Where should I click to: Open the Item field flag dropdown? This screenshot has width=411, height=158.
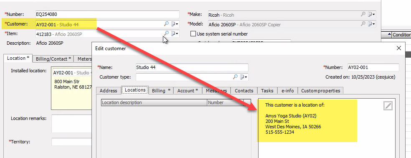tap(175, 33)
